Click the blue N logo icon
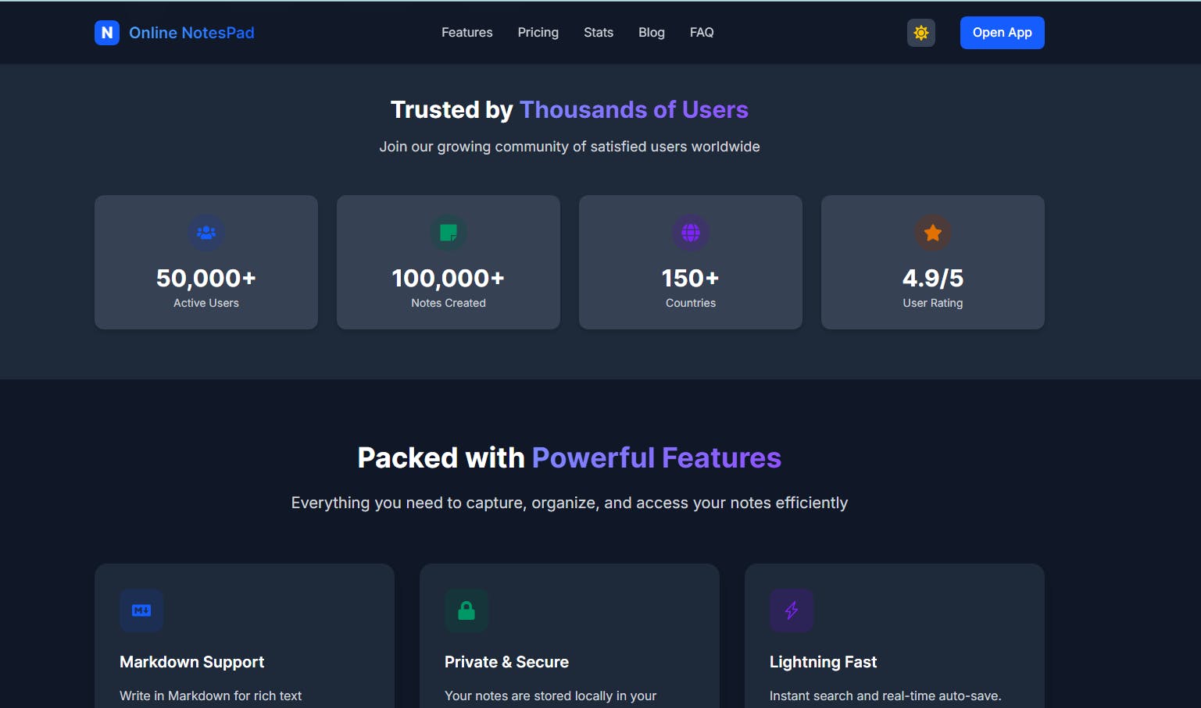Image resolution: width=1201 pixels, height=708 pixels. 107,33
